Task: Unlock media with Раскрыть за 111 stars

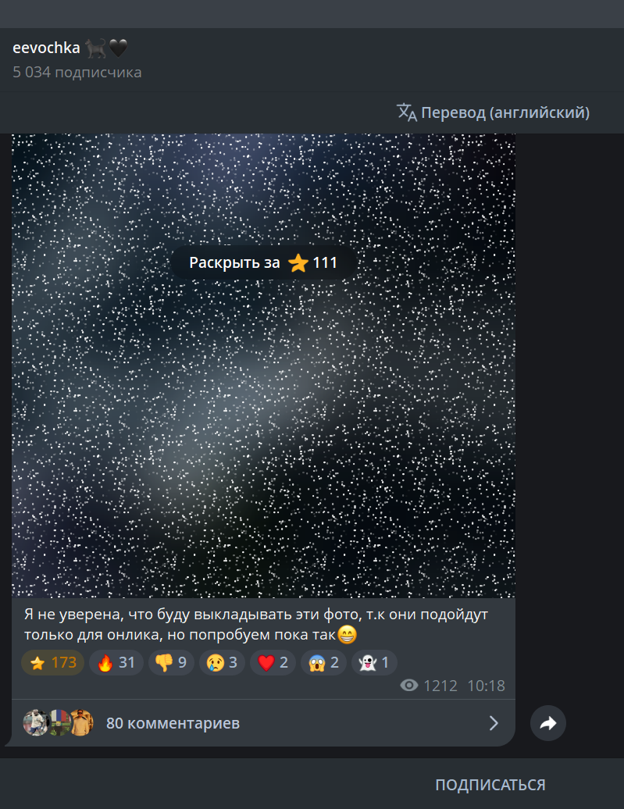Action: click(263, 262)
